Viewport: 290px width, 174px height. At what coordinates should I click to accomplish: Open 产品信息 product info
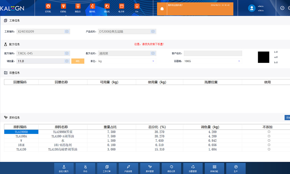128,168
